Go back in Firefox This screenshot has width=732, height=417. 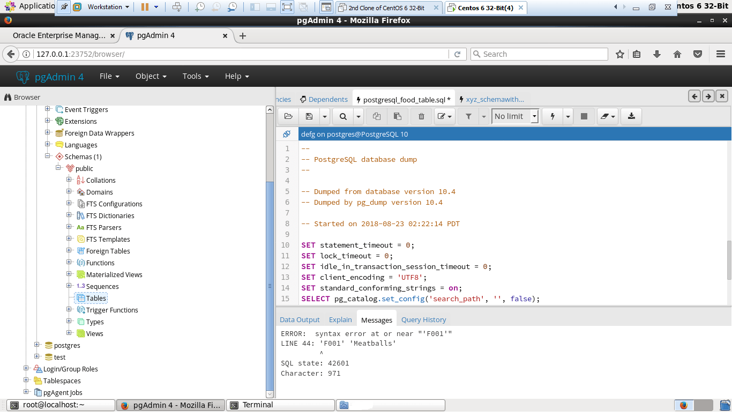coord(10,54)
